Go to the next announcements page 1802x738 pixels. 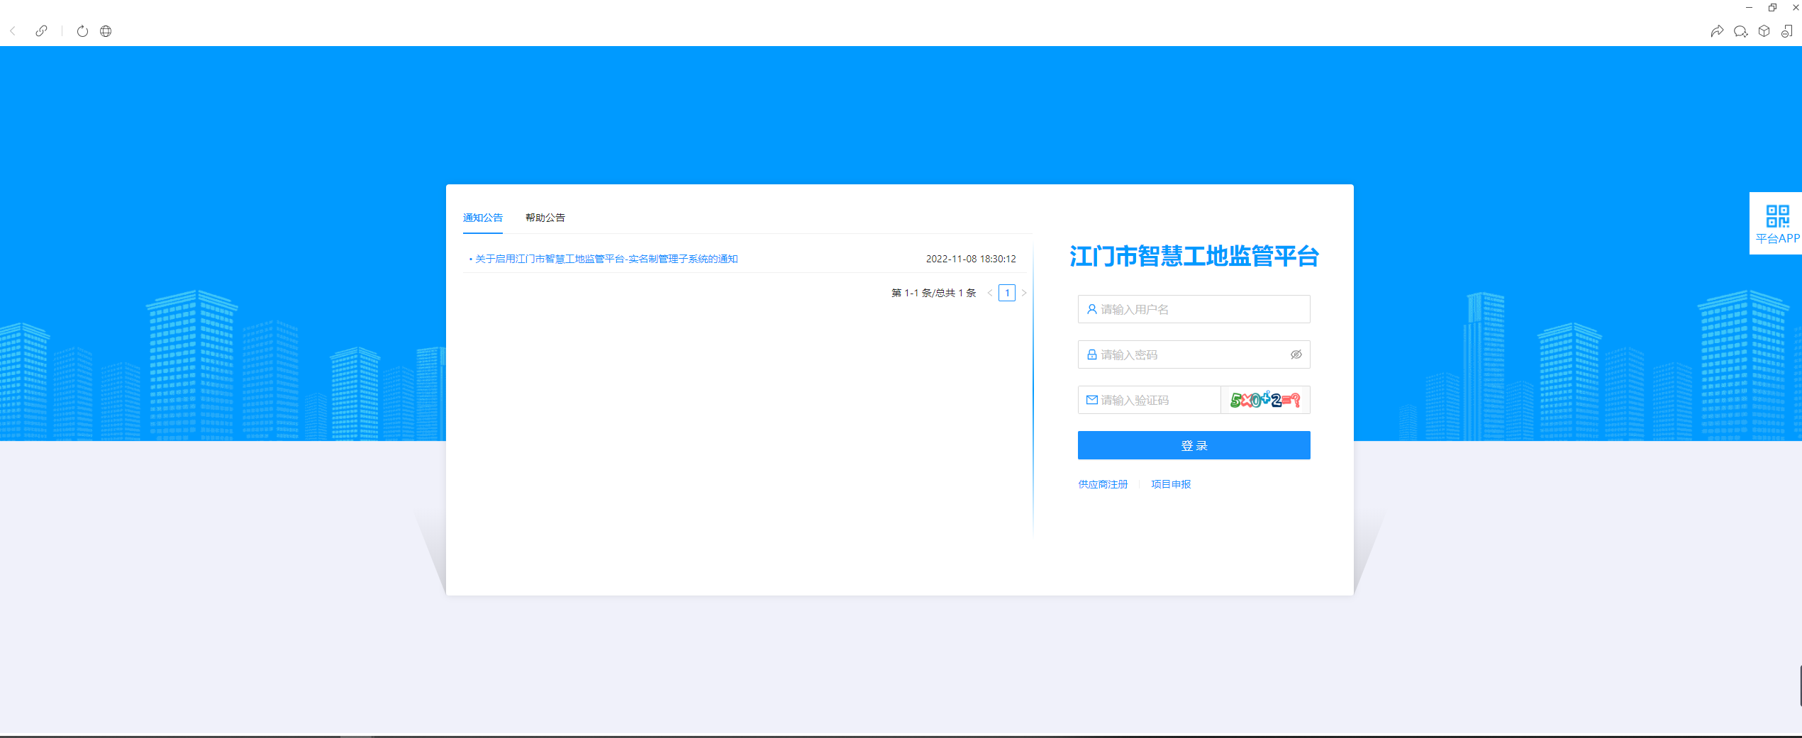[1024, 293]
